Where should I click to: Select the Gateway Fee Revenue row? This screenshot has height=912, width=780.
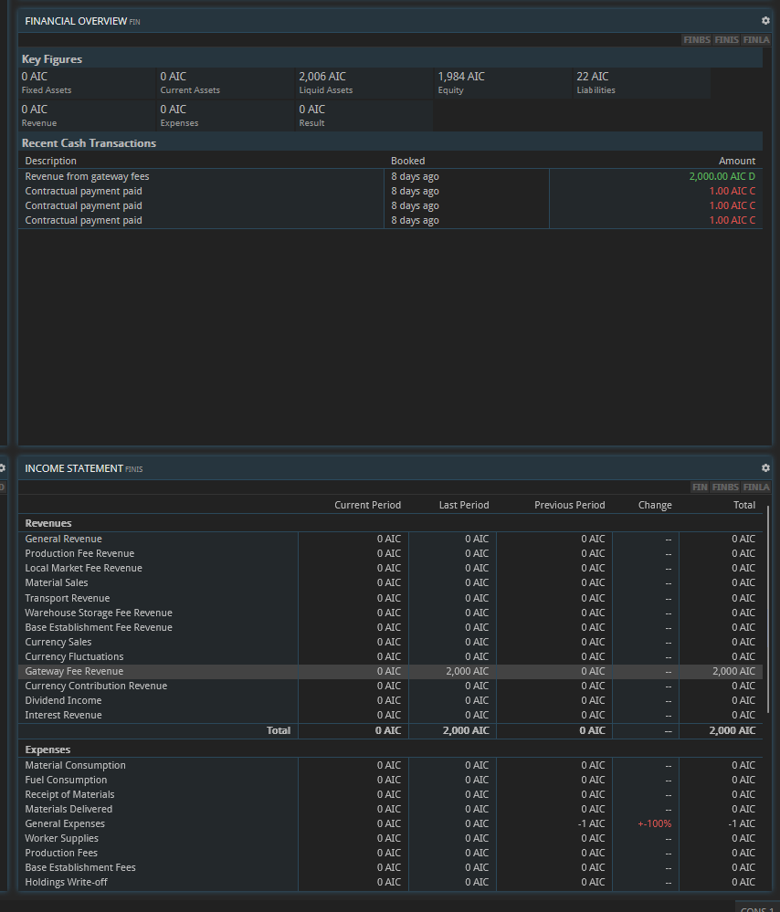(73, 671)
